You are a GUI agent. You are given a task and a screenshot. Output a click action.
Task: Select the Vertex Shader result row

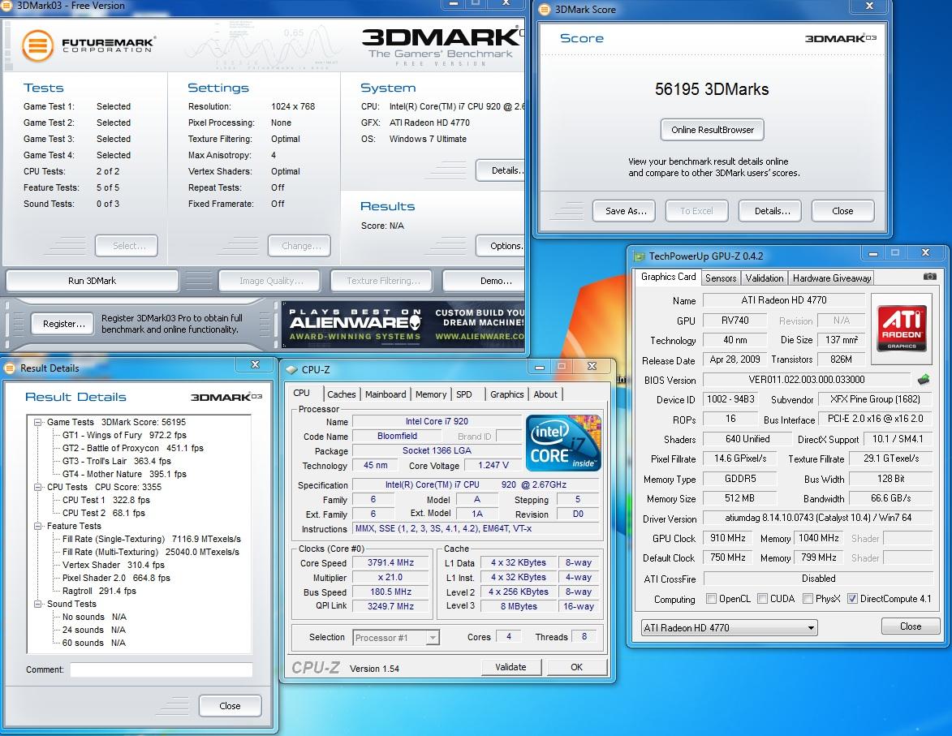(x=114, y=565)
